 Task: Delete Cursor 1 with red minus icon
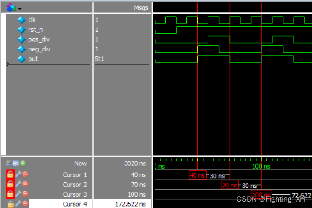[x=25, y=174]
